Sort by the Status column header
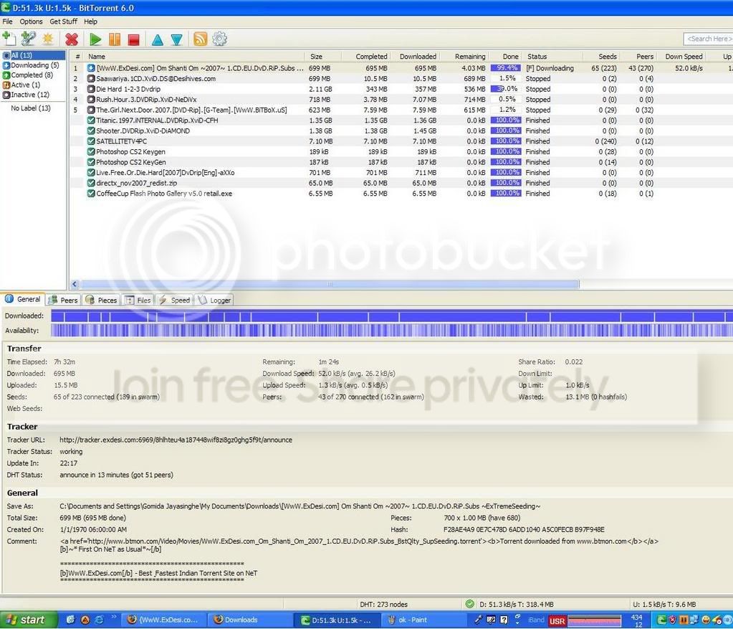The image size is (733, 629). (552, 56)
